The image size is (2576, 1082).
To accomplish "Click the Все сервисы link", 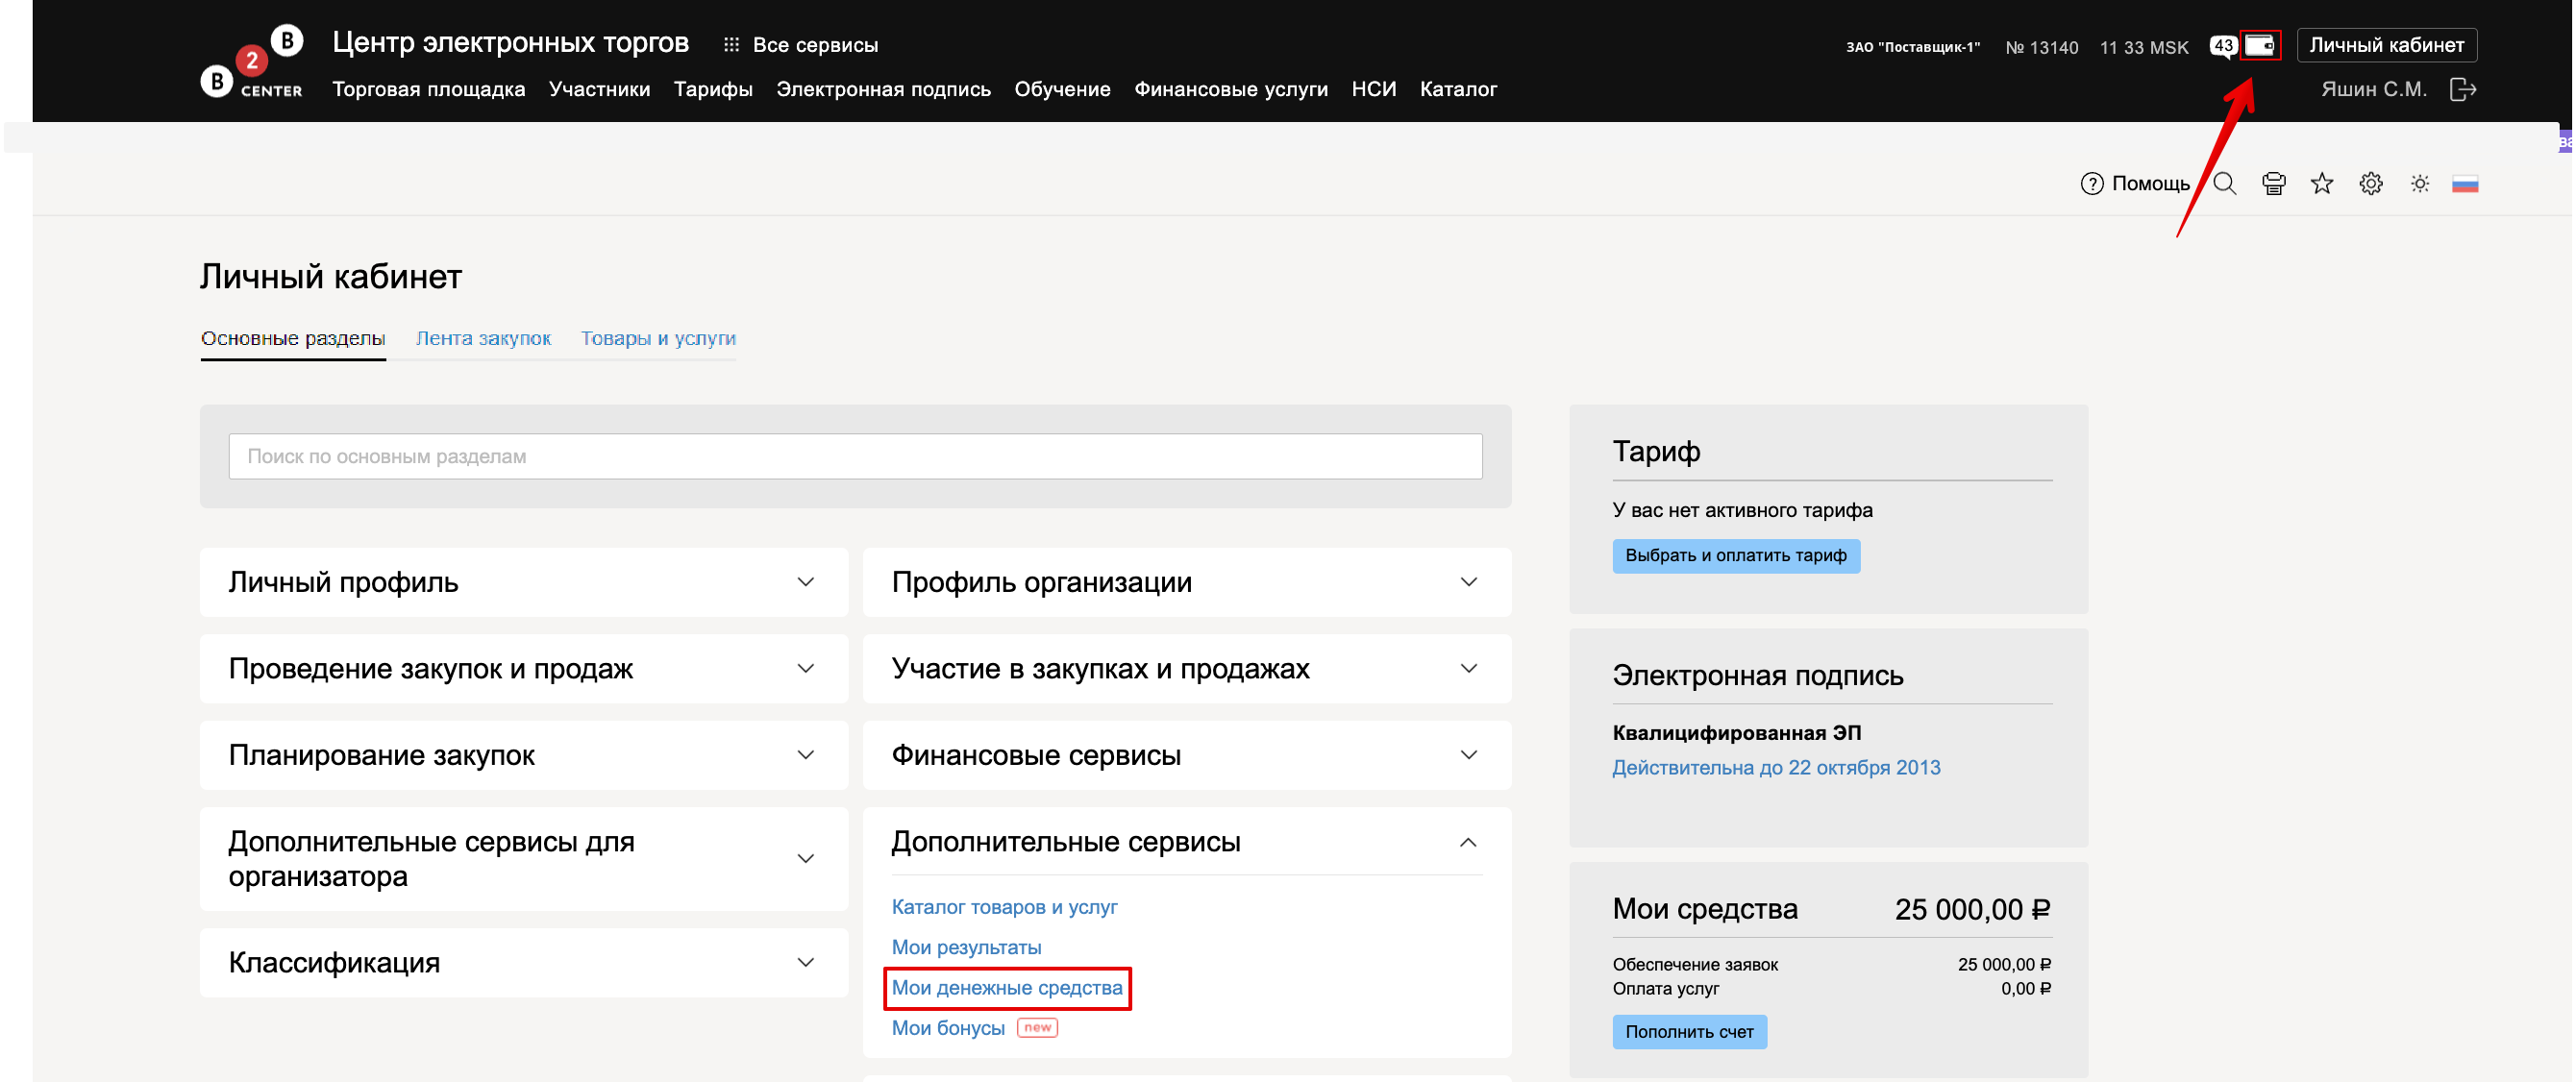I will click(815, 45).
